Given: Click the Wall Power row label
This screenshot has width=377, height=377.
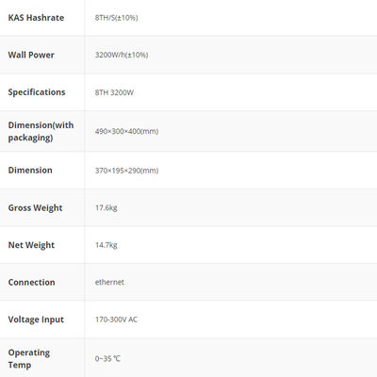Looking at the screenshot, I should [31, 55].
